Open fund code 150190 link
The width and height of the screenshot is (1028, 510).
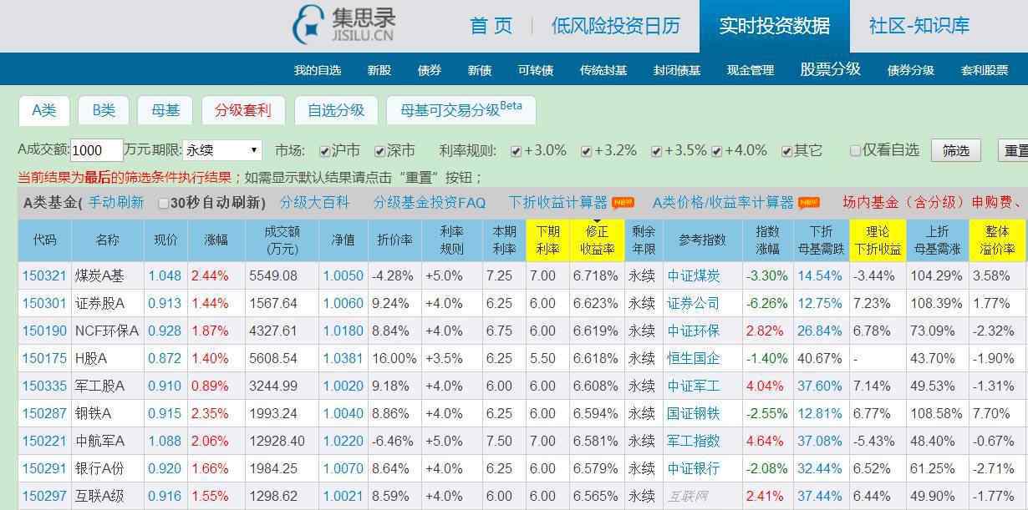click(x=43, y=331)
